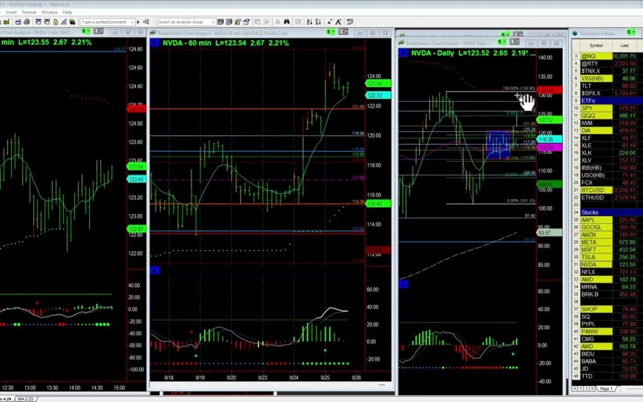Image resolution: width=643 pixels, height=402 pixels.
Task: Click the blue marker in NVDA 60 min header
Action: pos(155,43)
